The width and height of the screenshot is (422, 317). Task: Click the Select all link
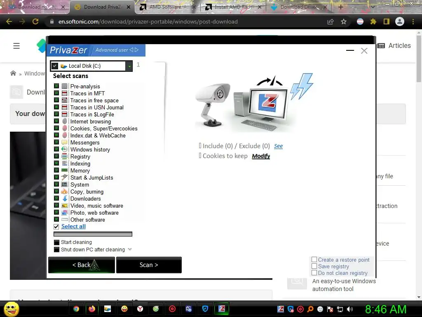pos(73,227)
